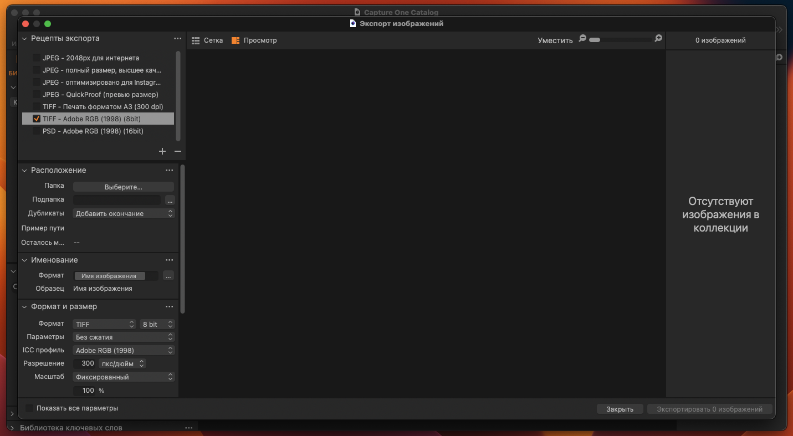Image resolution: width=793 pixels, height=436 pixels.
Task: Click the zoom in magnifier icon
Action: pyautogui.click(x=658, y=39)
